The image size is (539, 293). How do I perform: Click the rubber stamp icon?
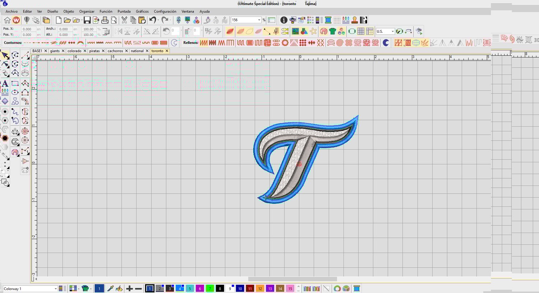[x=355, y=20]
